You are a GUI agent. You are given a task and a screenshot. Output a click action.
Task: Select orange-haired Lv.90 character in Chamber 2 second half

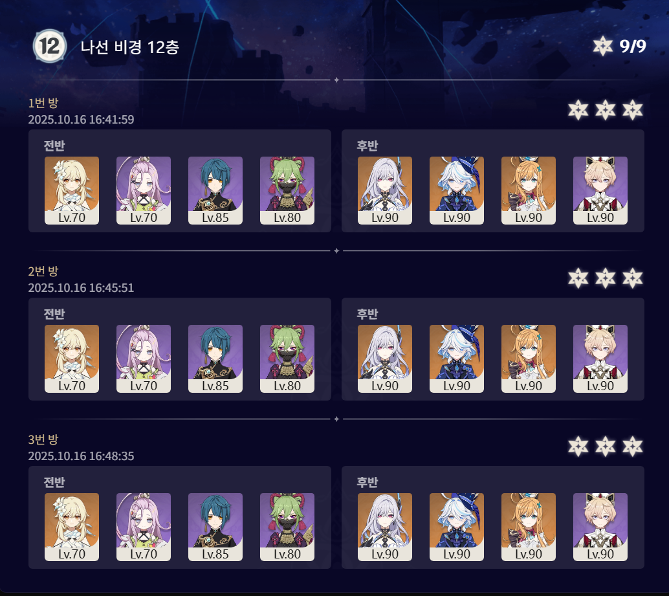pyautogui.click(x=528, y=359)
